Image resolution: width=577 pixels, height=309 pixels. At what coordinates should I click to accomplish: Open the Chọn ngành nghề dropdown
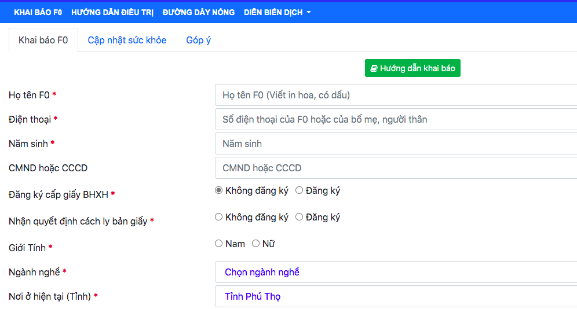pos(396,273)
